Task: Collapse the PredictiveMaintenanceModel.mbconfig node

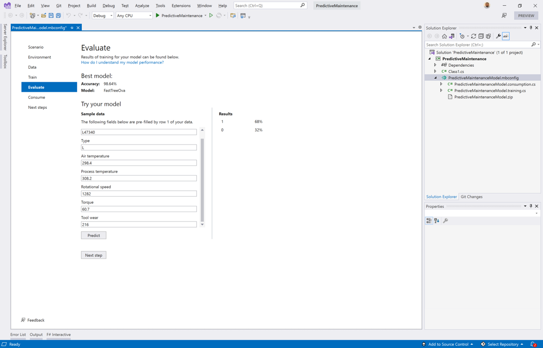Action: click(x=436, y=78)
